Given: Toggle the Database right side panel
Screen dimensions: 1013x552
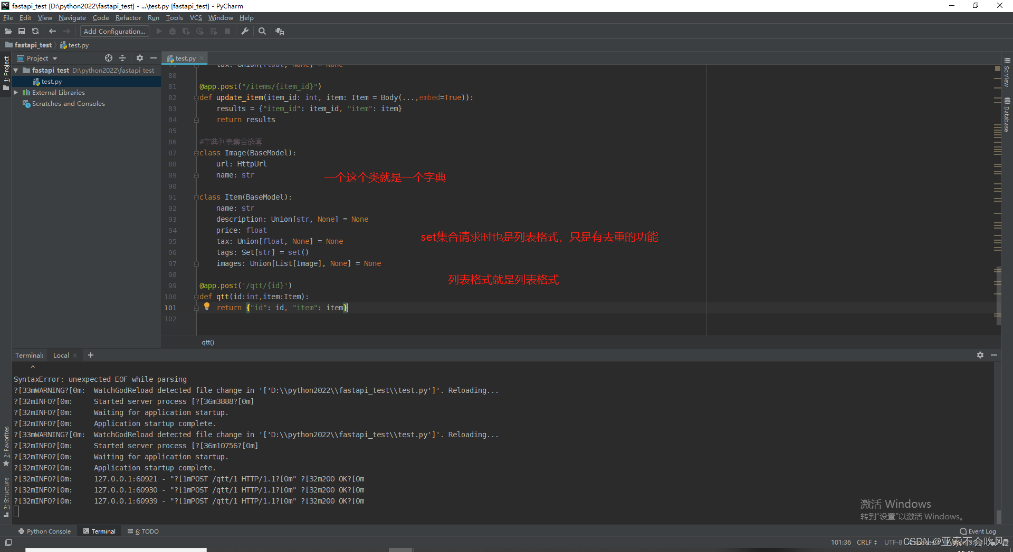Looking at the screenshot, I should tap(1007, 115).
